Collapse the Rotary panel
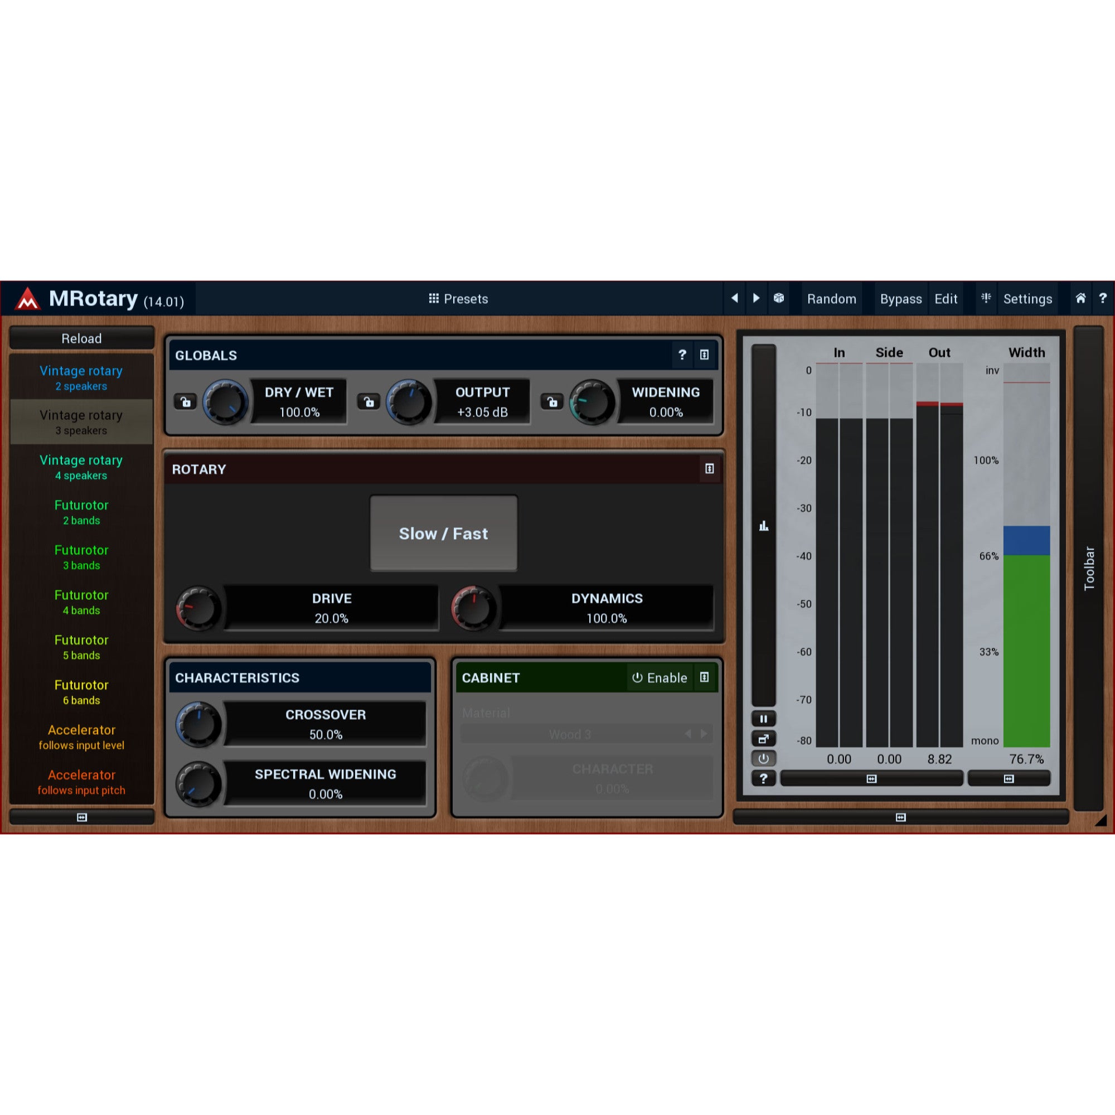 (x=709, y=469)
